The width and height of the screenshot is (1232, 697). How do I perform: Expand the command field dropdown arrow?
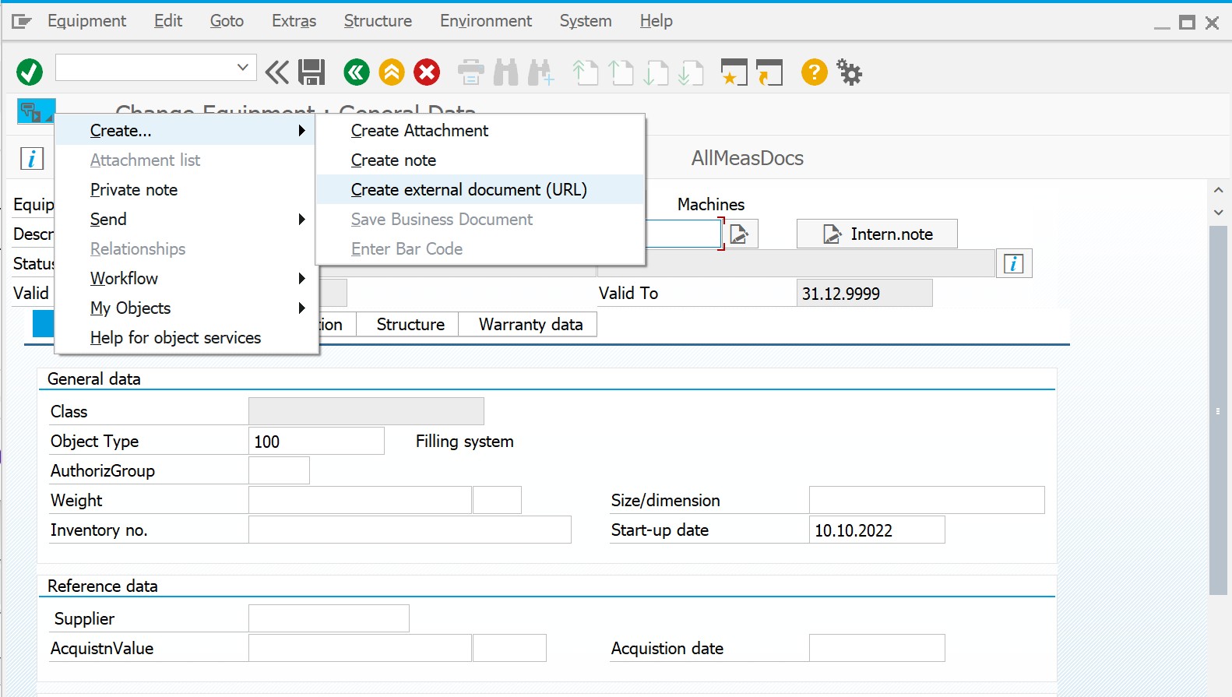tap(242, 68)
